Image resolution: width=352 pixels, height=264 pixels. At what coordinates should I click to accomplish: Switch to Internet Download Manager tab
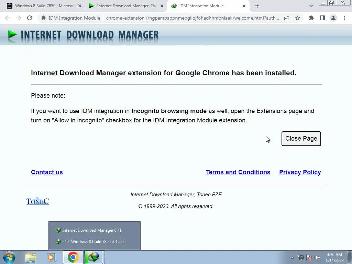[126, 6]
